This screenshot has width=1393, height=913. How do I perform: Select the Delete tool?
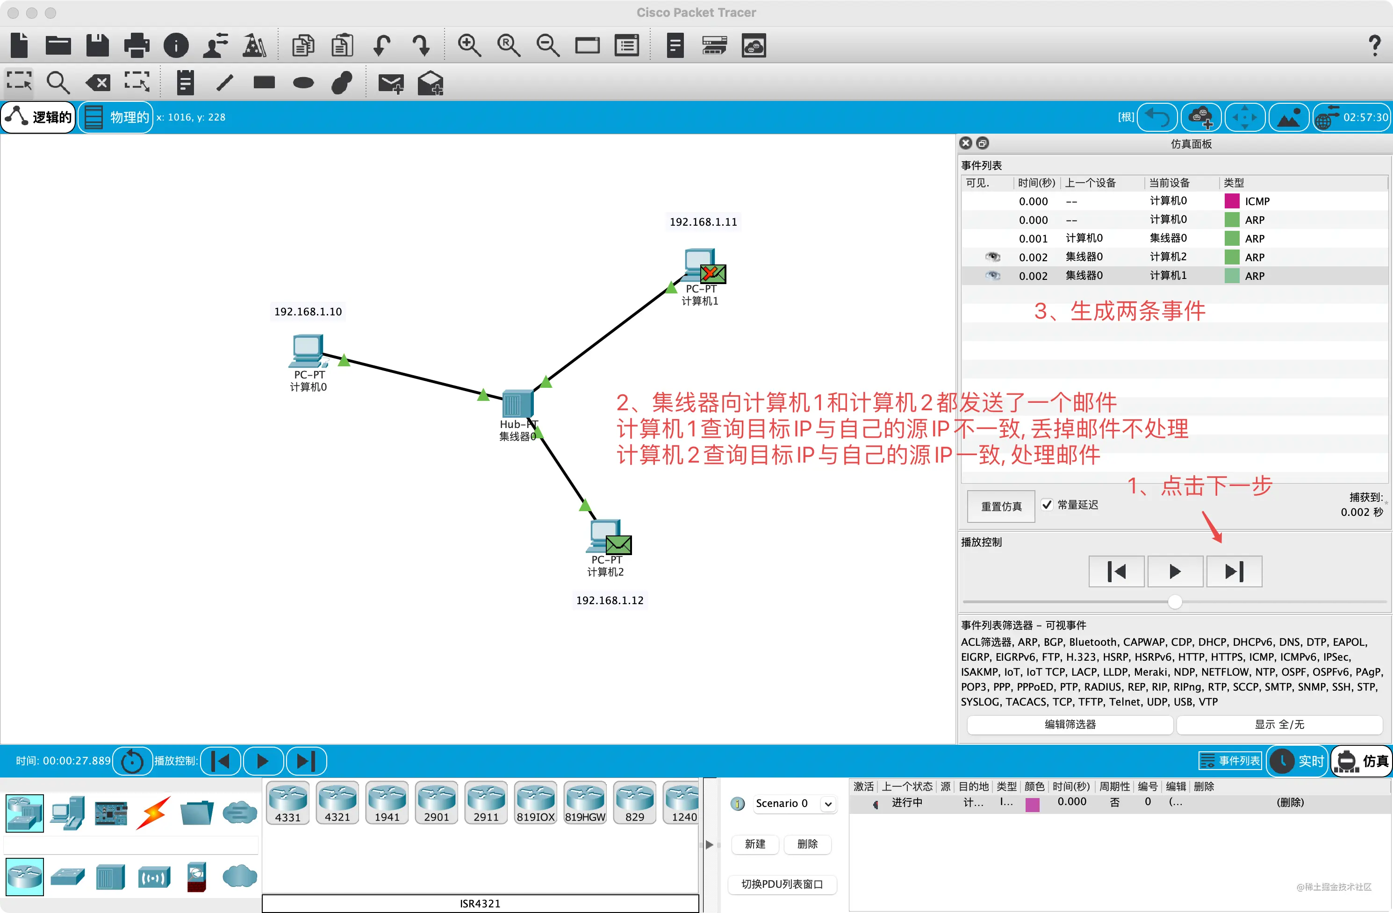[97, 82]
